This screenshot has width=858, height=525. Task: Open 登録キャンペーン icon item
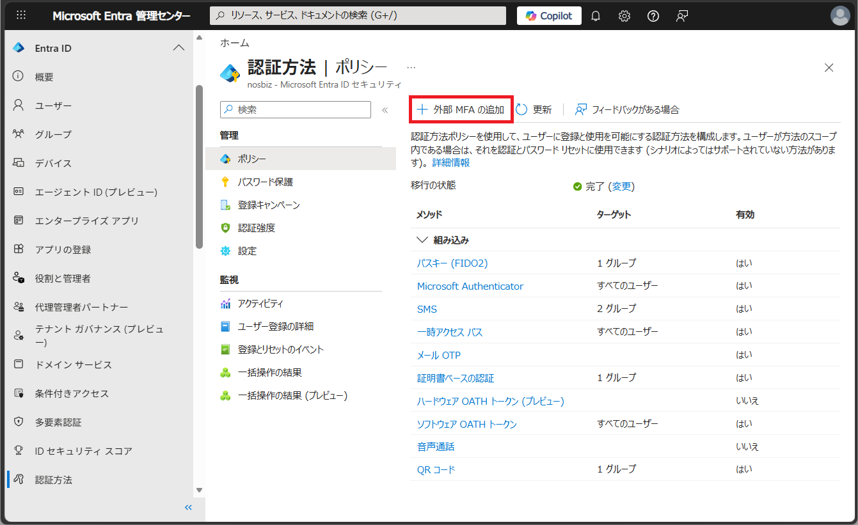click(x=225, y=205)
